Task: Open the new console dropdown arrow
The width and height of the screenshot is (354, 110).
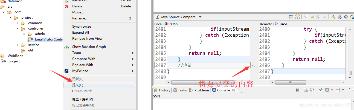Action: pyautogui.click(x=343, y=90)
